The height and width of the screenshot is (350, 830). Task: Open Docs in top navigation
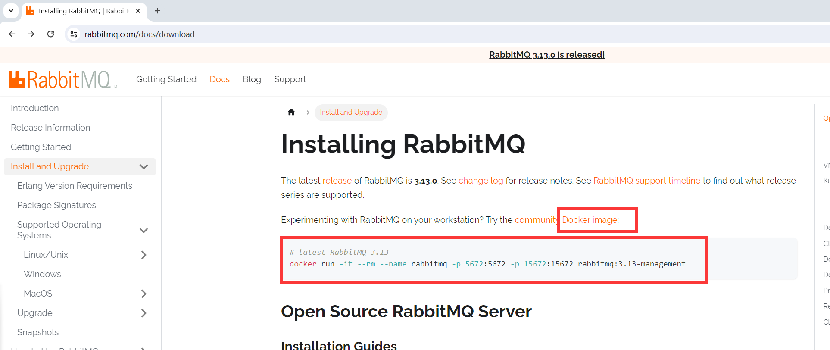tap(219, 79)
